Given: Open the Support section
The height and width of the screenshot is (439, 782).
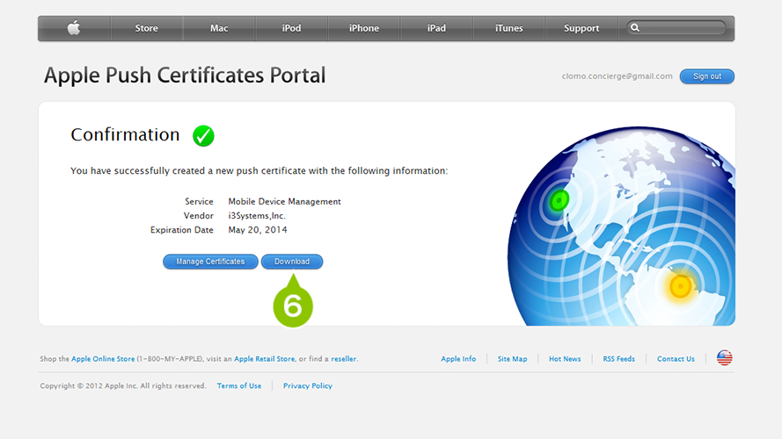Looking at the screenshot, I should point(581,28).
